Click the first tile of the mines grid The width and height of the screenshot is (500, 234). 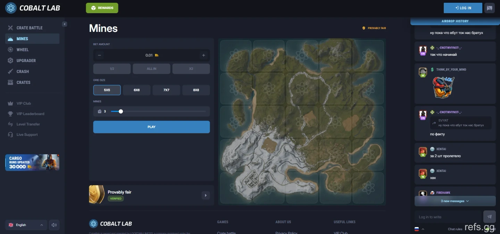(x=236, y=56)
